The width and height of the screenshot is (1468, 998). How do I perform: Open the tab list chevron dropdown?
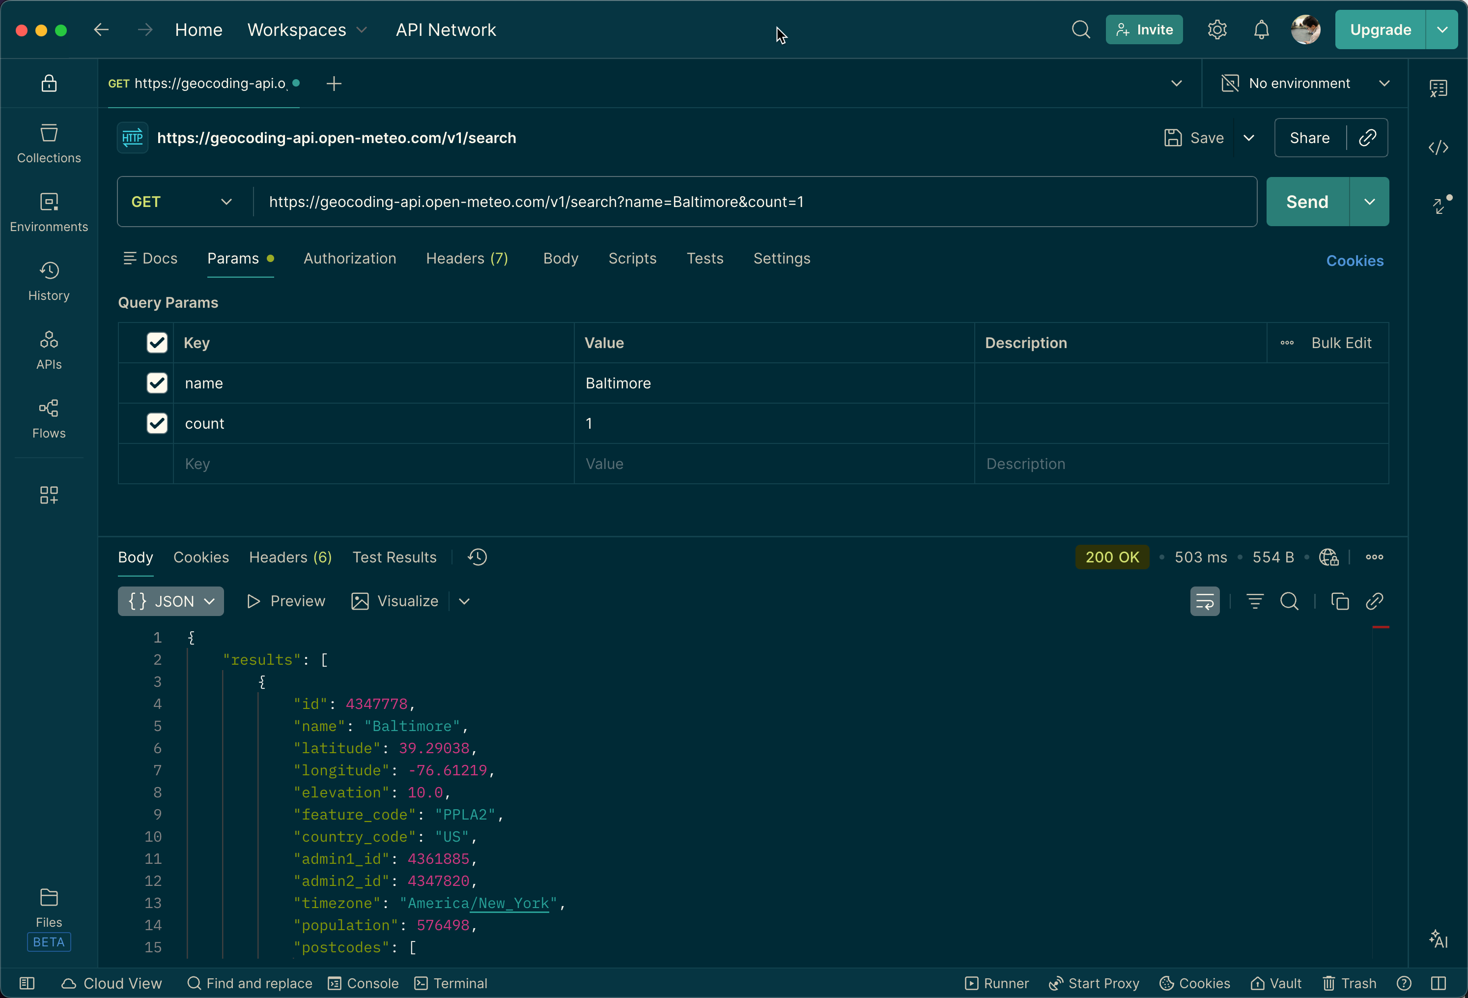pos(1176,84)
